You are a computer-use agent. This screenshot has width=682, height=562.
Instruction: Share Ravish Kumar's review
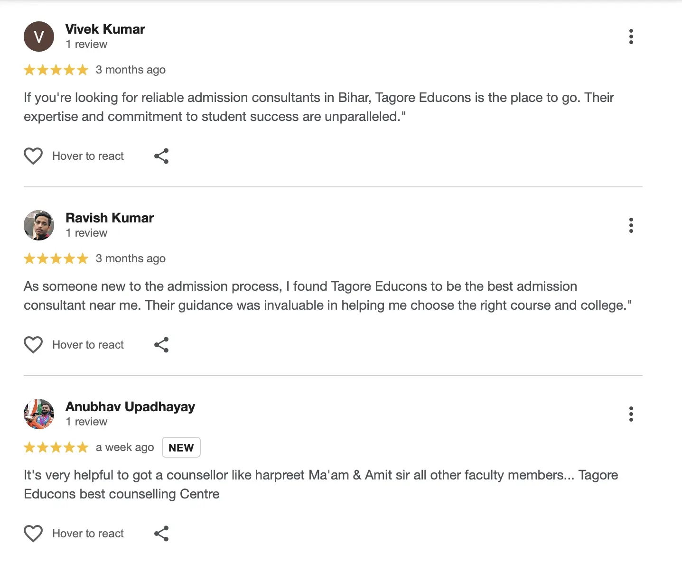pos(161,345)
